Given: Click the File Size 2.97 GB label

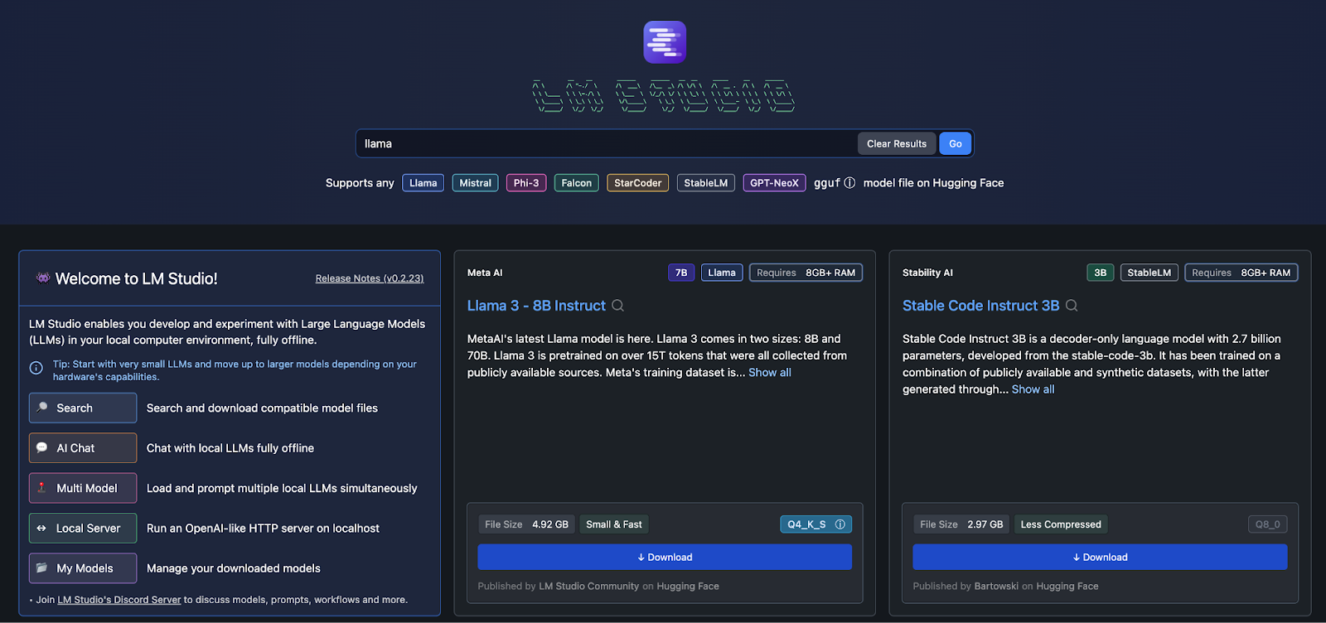Looking at the screenshot, I should [961, 524].
